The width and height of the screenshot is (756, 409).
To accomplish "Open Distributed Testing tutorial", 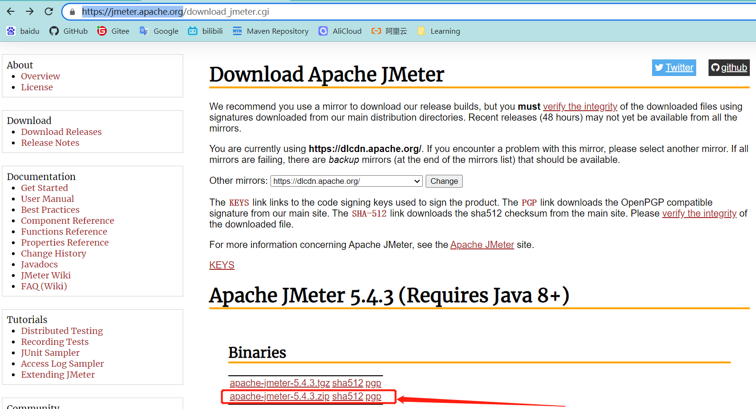I will 62,331.
